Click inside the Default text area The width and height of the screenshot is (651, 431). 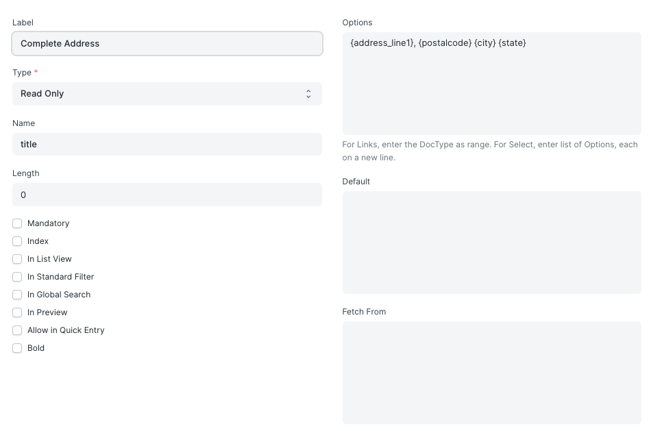click(491, 242)
